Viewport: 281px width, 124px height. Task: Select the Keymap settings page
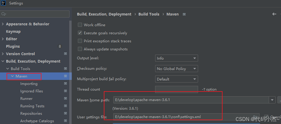pos(13,32)
